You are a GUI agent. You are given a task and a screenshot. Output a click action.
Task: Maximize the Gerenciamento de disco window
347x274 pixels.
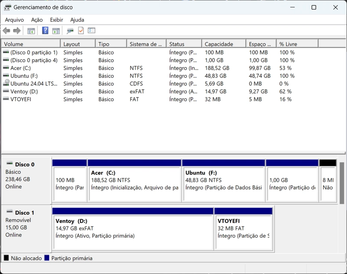(314, 7)
